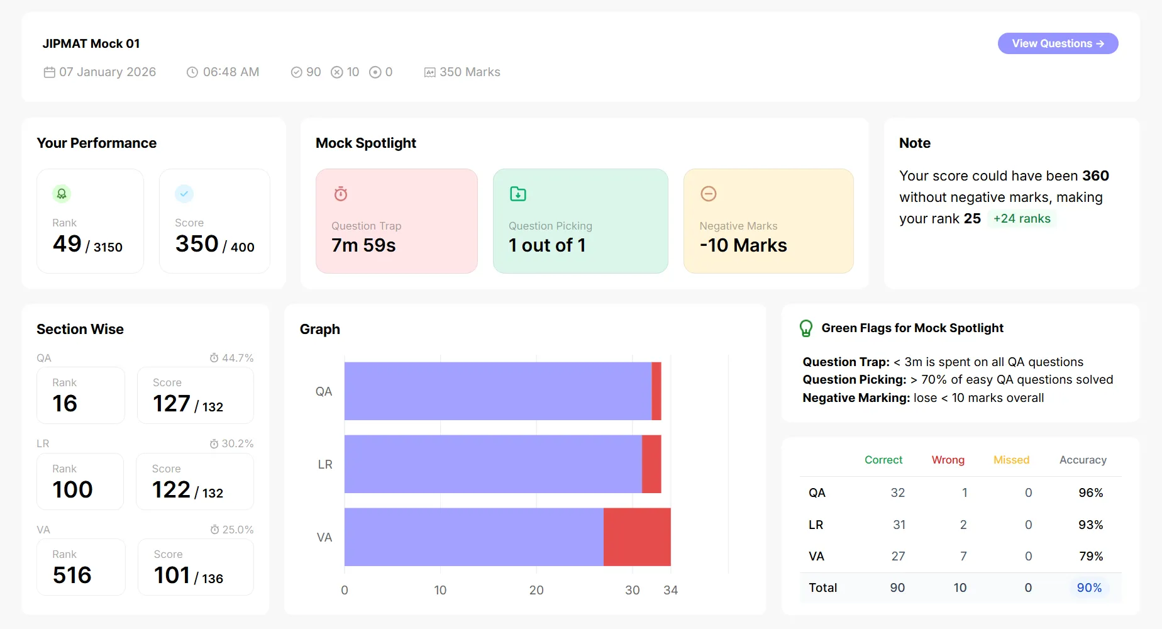Viewport: 1162px width, 629px height.
Task: Click the arrow icon in View Questions
Action: 1100,43
